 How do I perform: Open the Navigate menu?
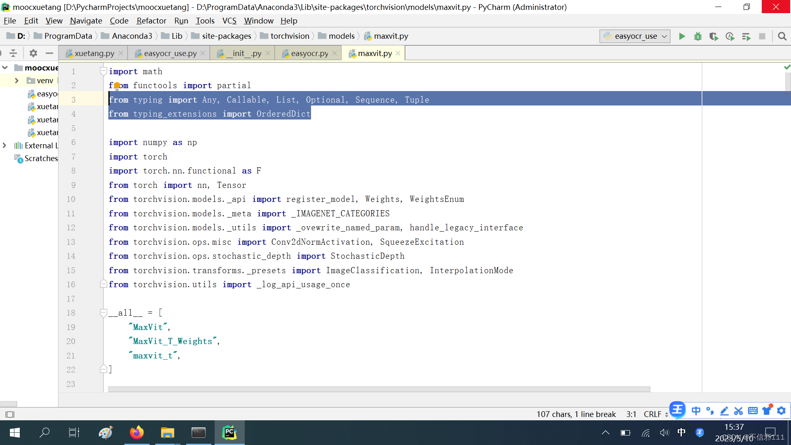[x=86, y=21]
